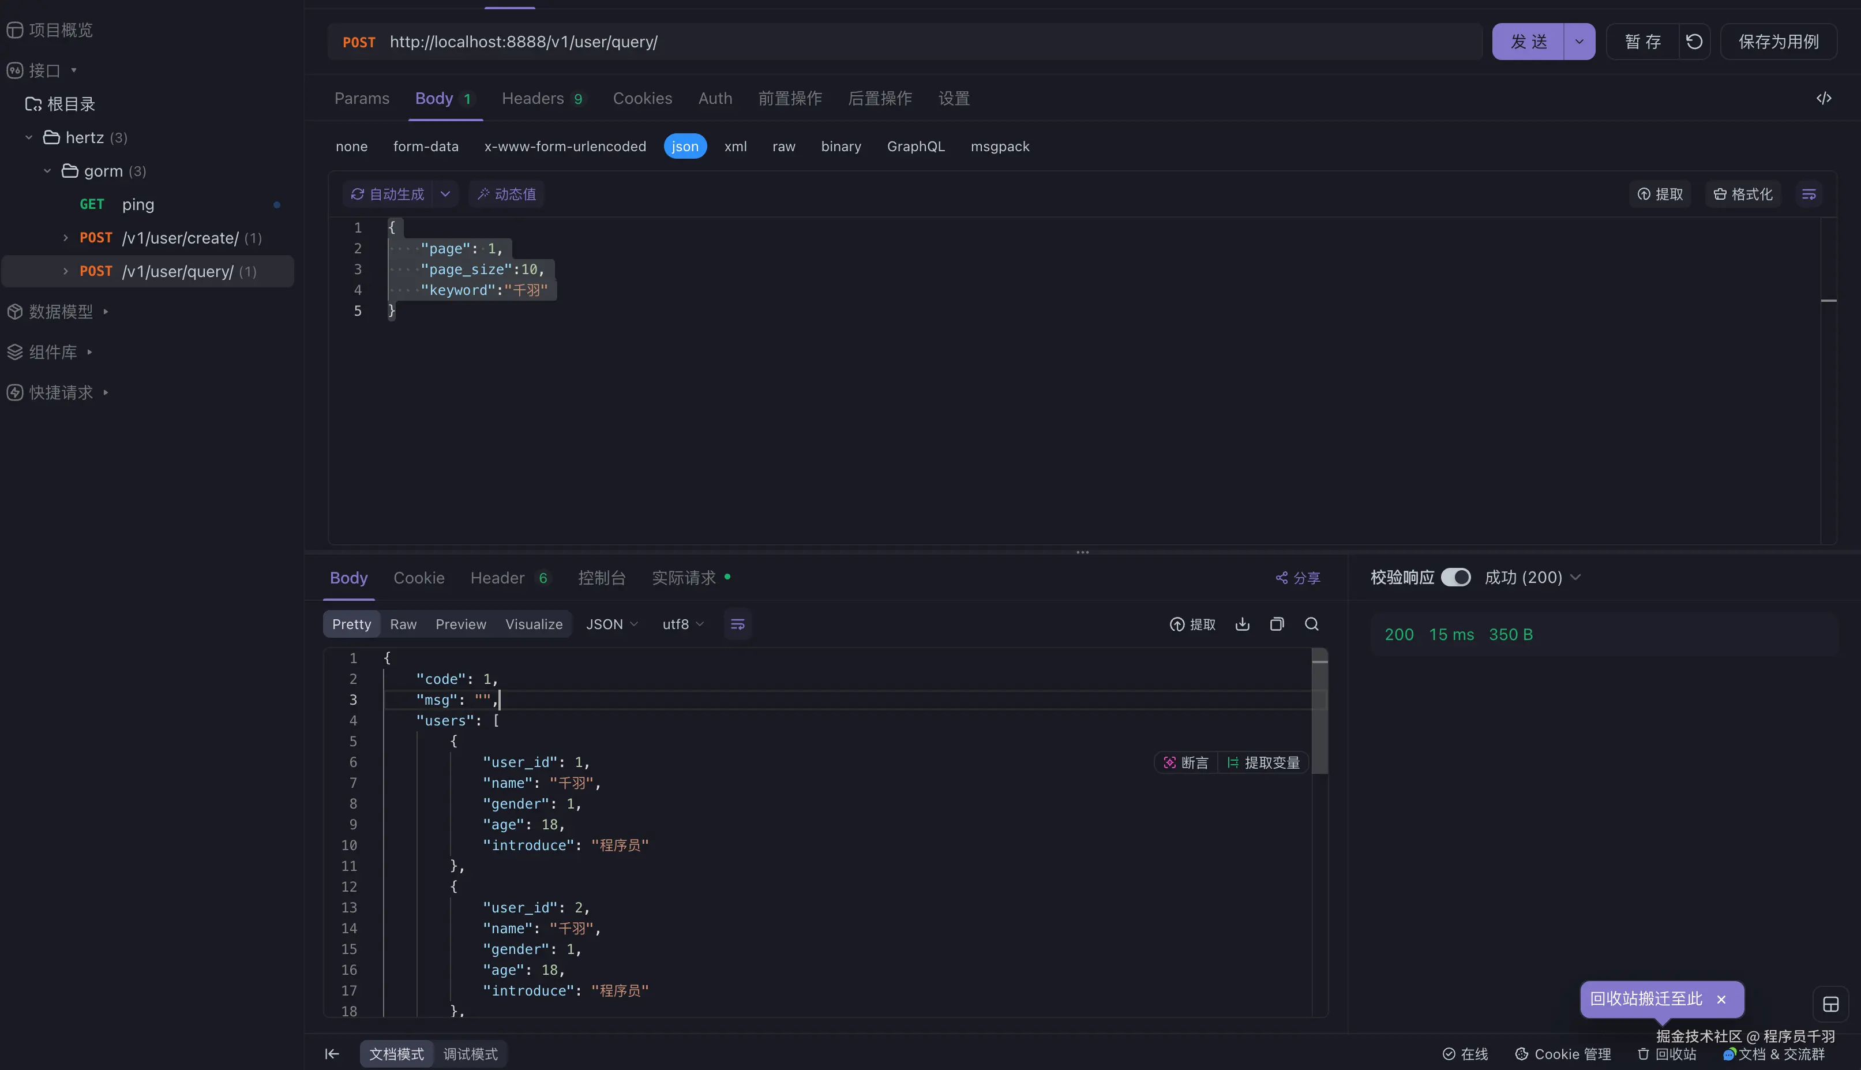Screen dimensions: 1861x1070
Task: Click the 格式化 format button
Action: coord(1743,194)
